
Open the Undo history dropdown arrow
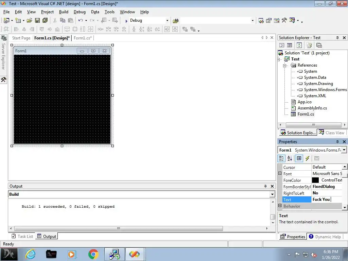point(86,21)
